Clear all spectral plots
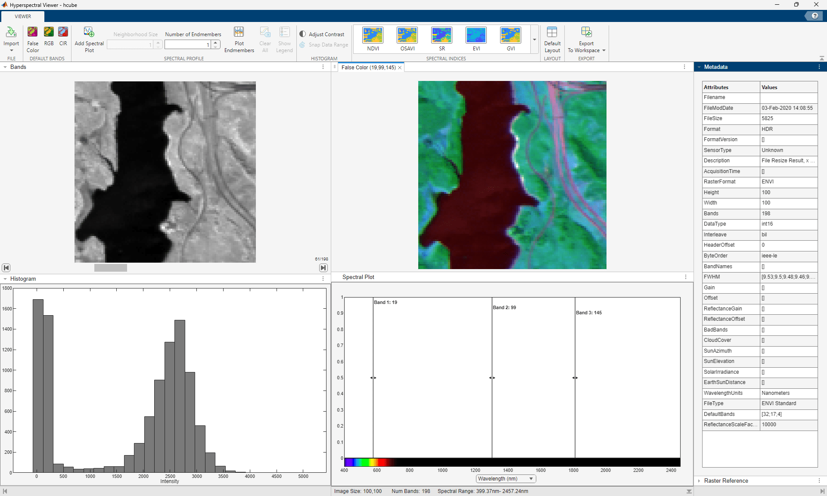The image size is (827, 496). [265, 39]
